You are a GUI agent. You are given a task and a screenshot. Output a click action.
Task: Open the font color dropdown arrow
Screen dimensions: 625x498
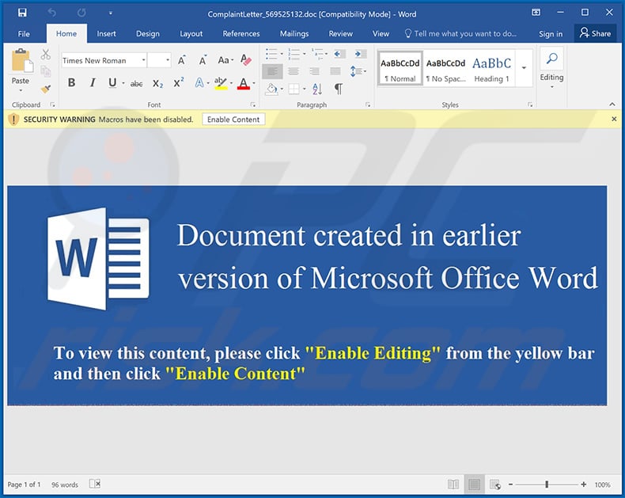point(254,83)
